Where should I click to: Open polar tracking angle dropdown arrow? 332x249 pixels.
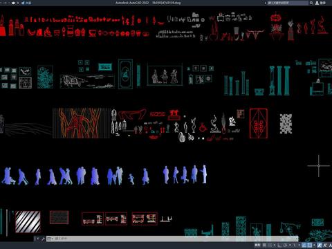pyautogui.click(x=290, y=245)
